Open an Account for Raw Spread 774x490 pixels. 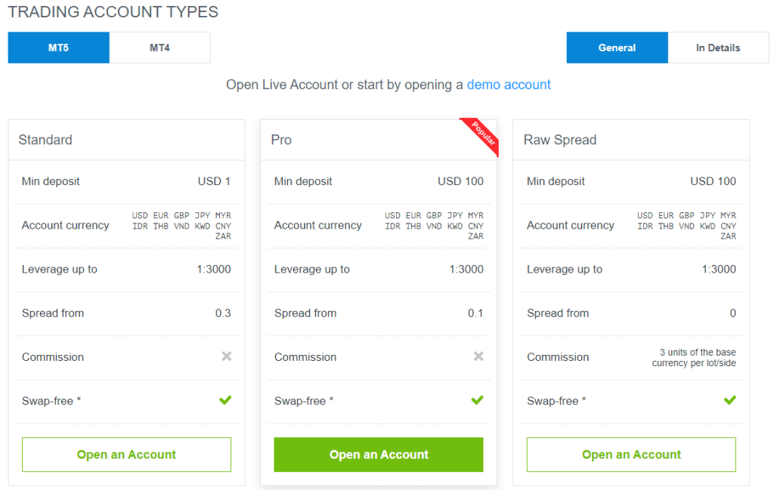[631, 455]
